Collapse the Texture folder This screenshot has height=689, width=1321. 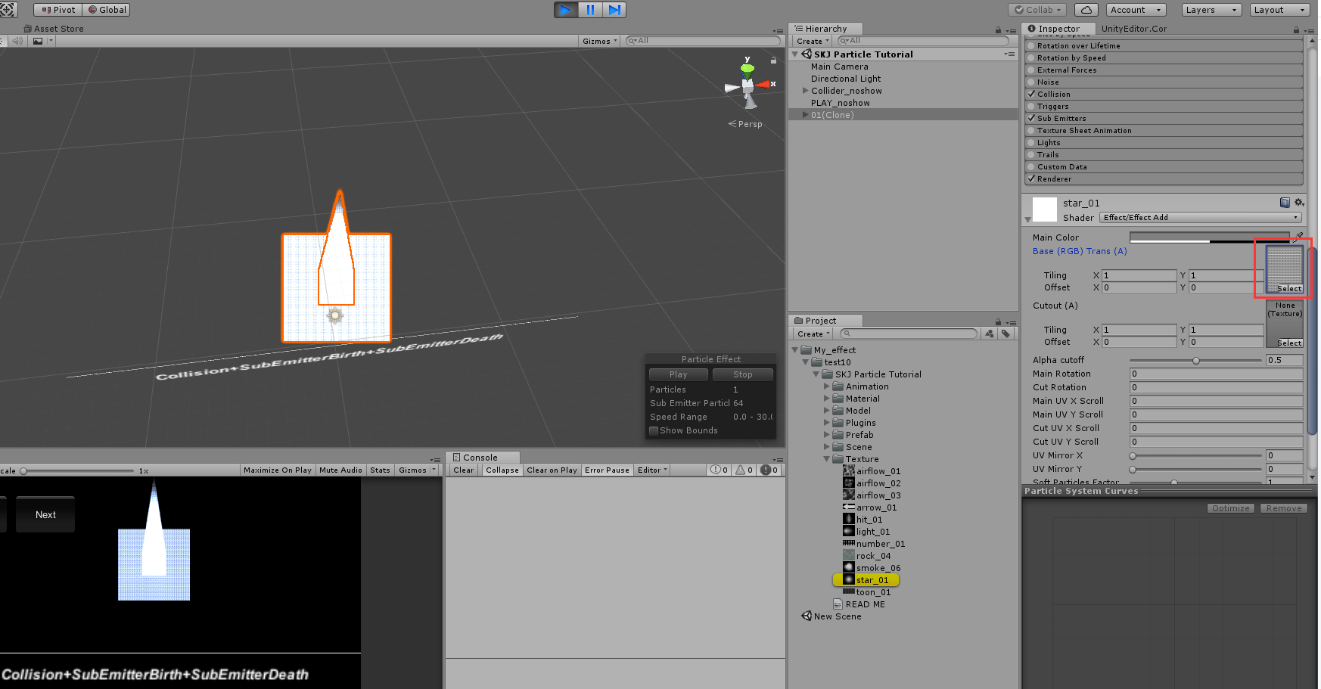tap(827, 459)
